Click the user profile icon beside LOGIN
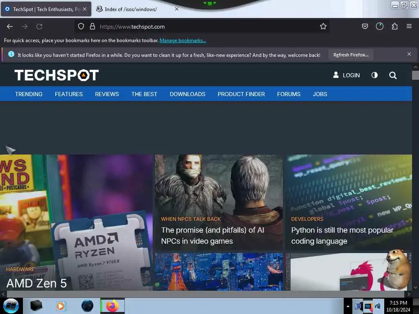This screenshot has width=419, height=314. (336, 75)
